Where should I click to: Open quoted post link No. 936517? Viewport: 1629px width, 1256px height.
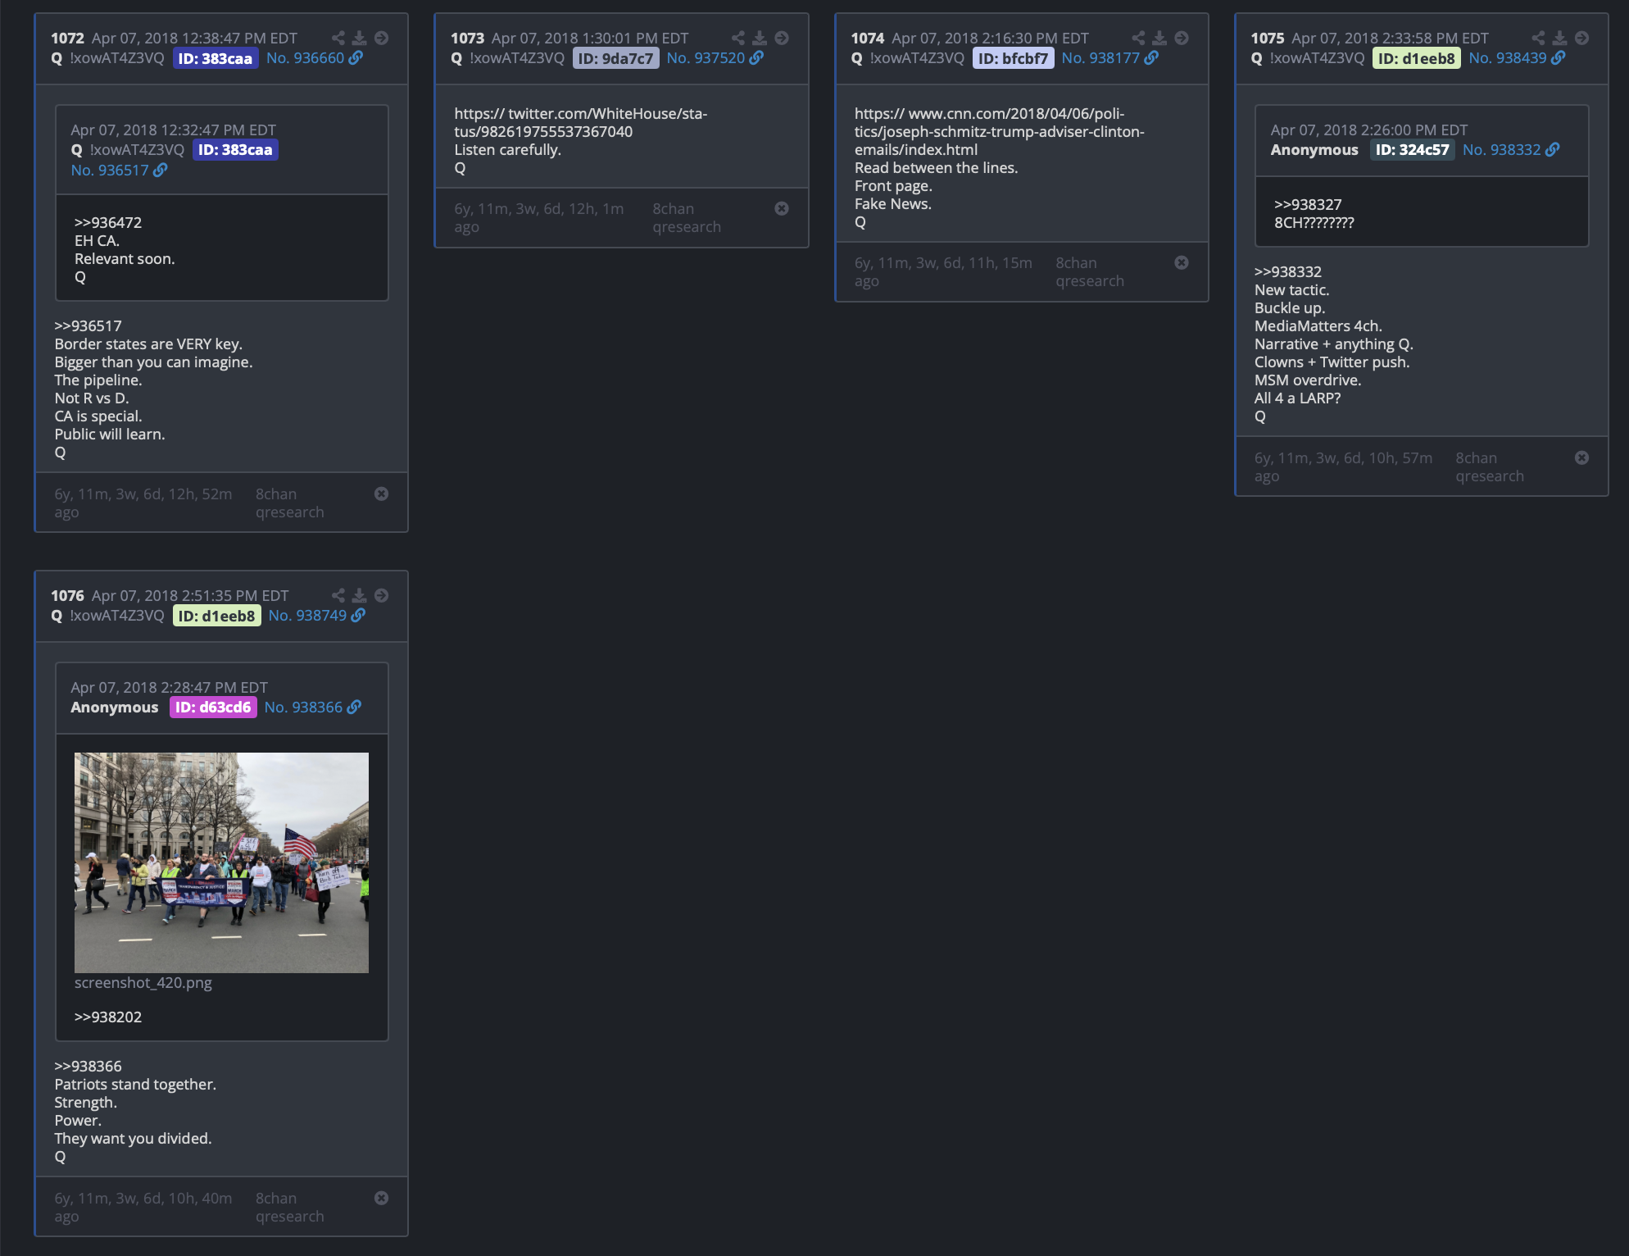(119, 170)
